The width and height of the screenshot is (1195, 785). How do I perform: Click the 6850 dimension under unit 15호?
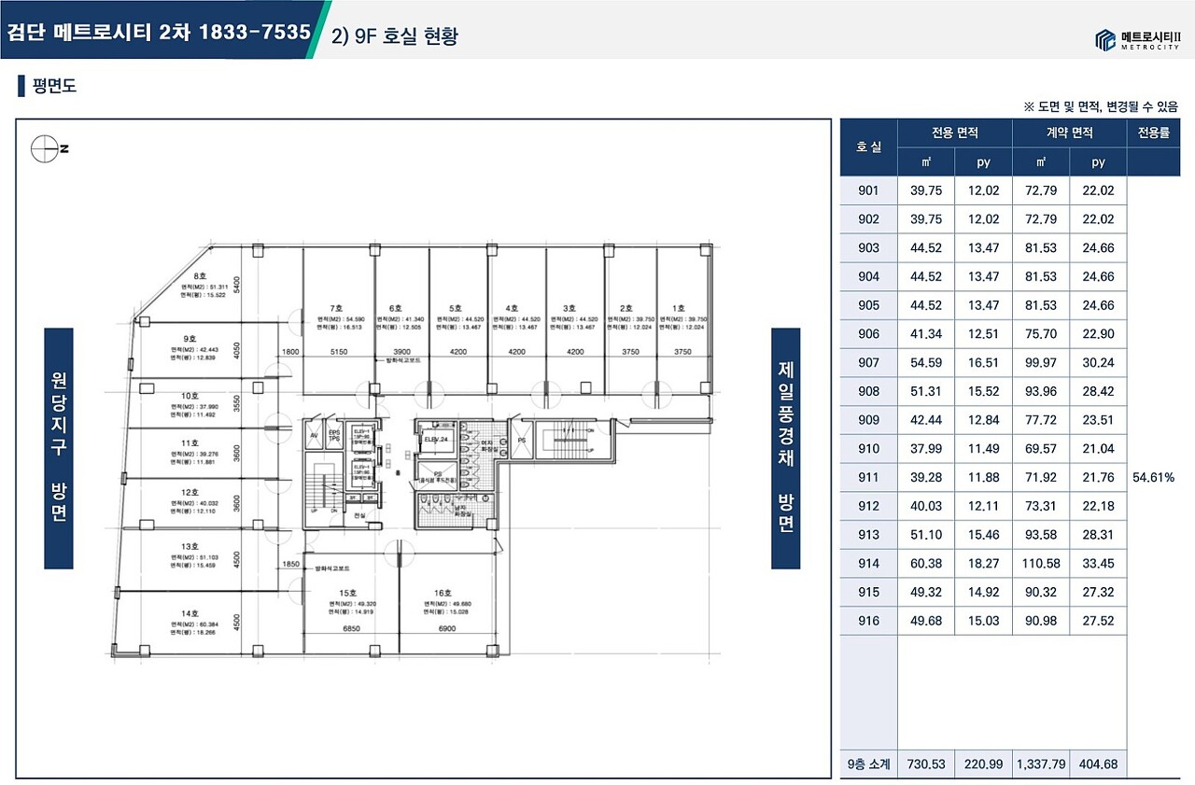(x=351, y=631)
